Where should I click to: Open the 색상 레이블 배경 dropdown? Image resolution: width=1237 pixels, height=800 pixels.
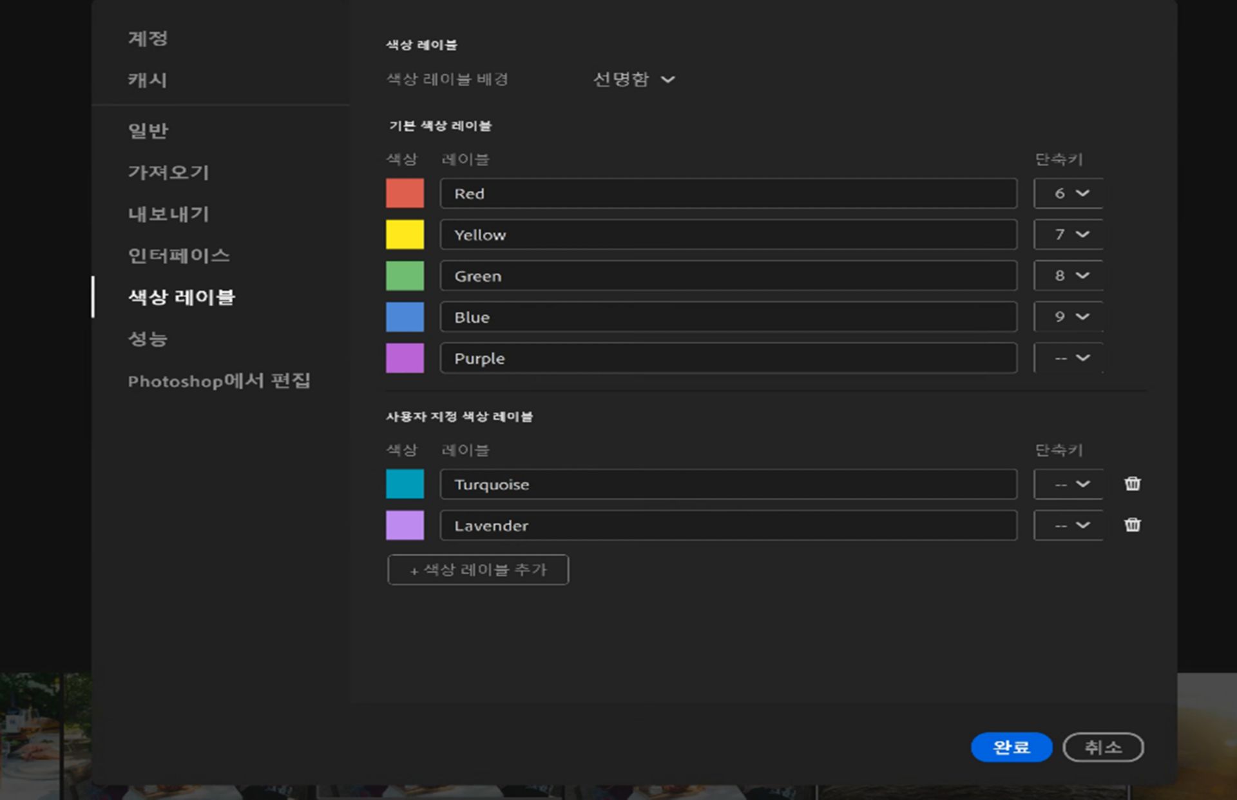click(x=634, y=79)
